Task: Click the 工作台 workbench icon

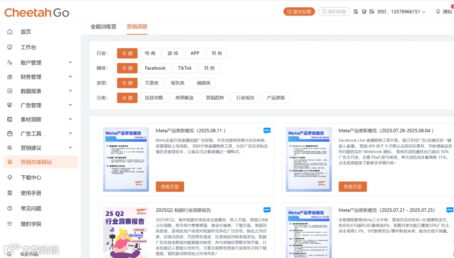Action: point(10,47)
